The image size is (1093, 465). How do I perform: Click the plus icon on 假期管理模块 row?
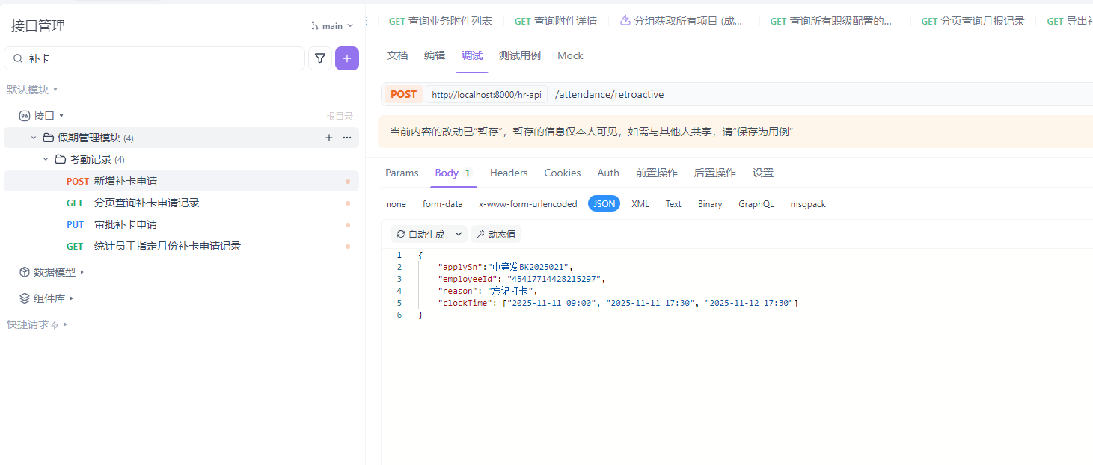(329, 138)
